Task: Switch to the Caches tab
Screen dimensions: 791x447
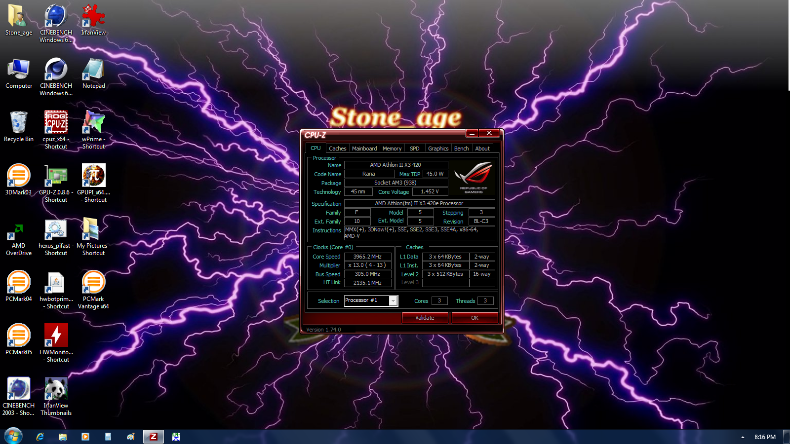Action: pyautogui.click(x=338, y=148)
